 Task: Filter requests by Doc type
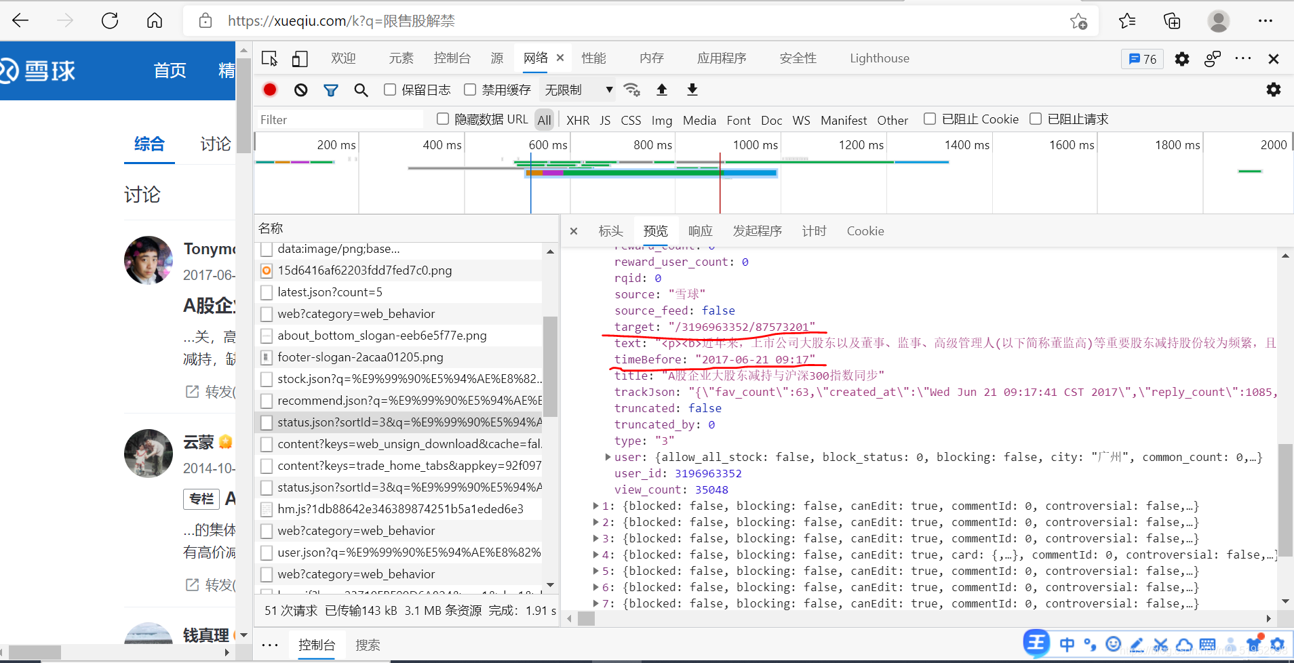click(771, 120)
